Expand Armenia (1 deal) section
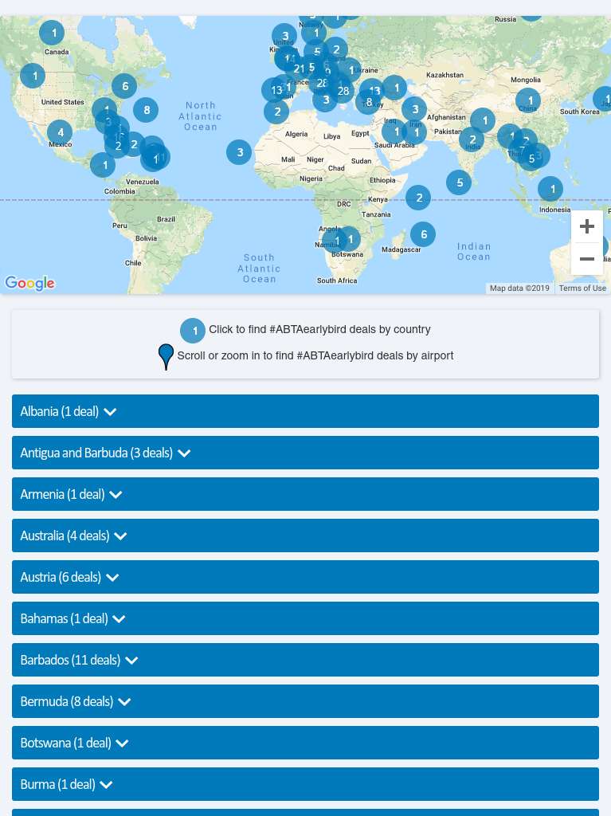611x816 pixels. (x=306, y=494)
